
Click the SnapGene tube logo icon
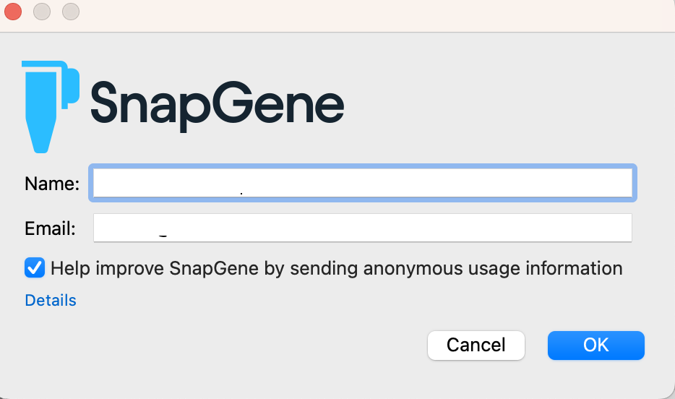(x=51, y=107)
